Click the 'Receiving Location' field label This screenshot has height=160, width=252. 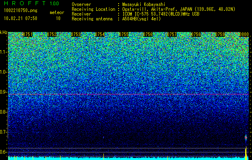(x=93, y=9)
